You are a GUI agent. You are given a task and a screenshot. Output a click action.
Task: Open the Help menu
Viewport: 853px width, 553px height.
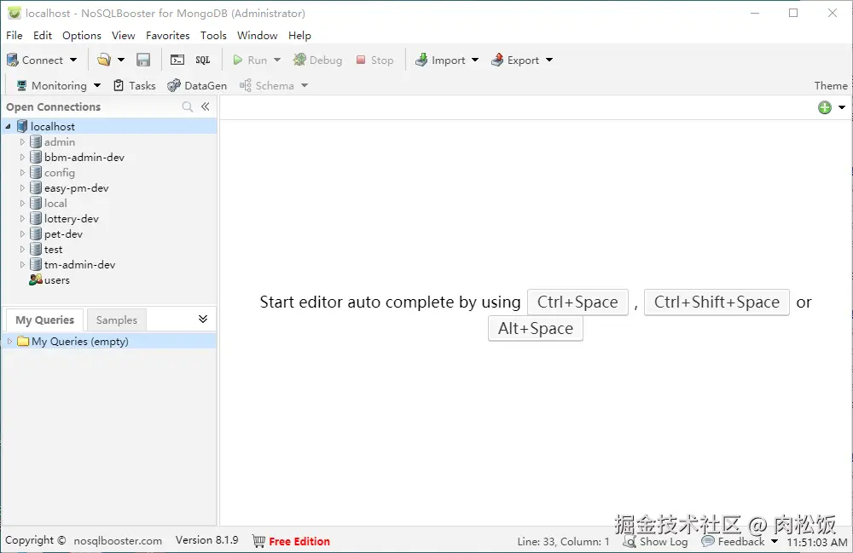pos(299,35)
